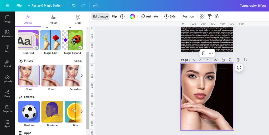Click the copy style paint roller icon
Screen dimensions: 269x135
tap(210, 17)
